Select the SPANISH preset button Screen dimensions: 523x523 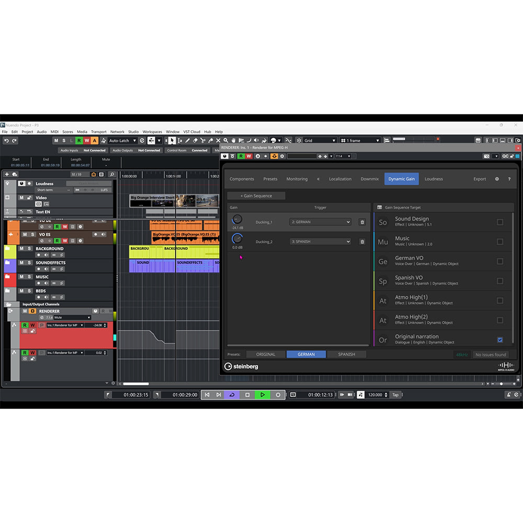347,354
